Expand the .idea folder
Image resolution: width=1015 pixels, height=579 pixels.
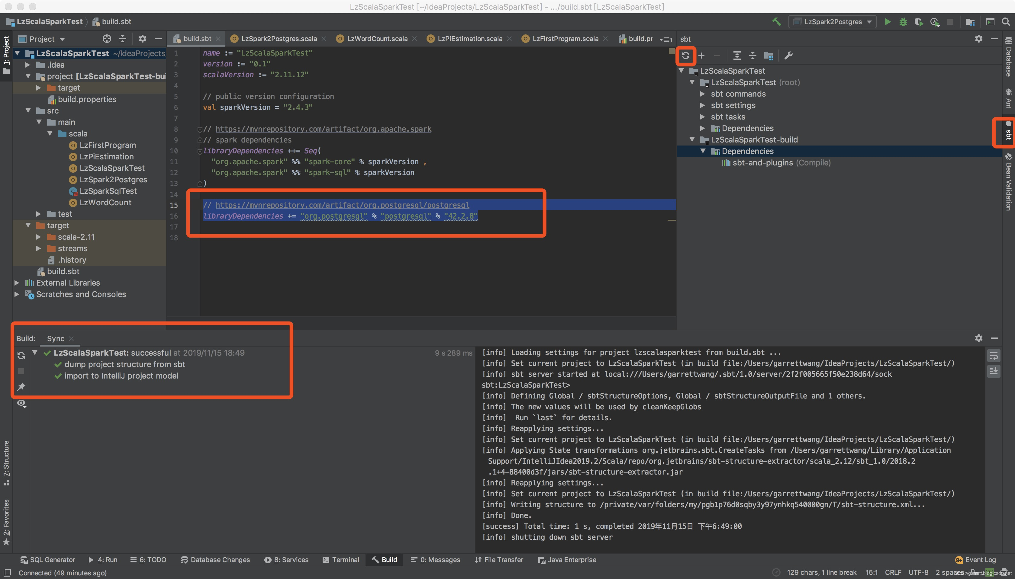coord(27,65)
